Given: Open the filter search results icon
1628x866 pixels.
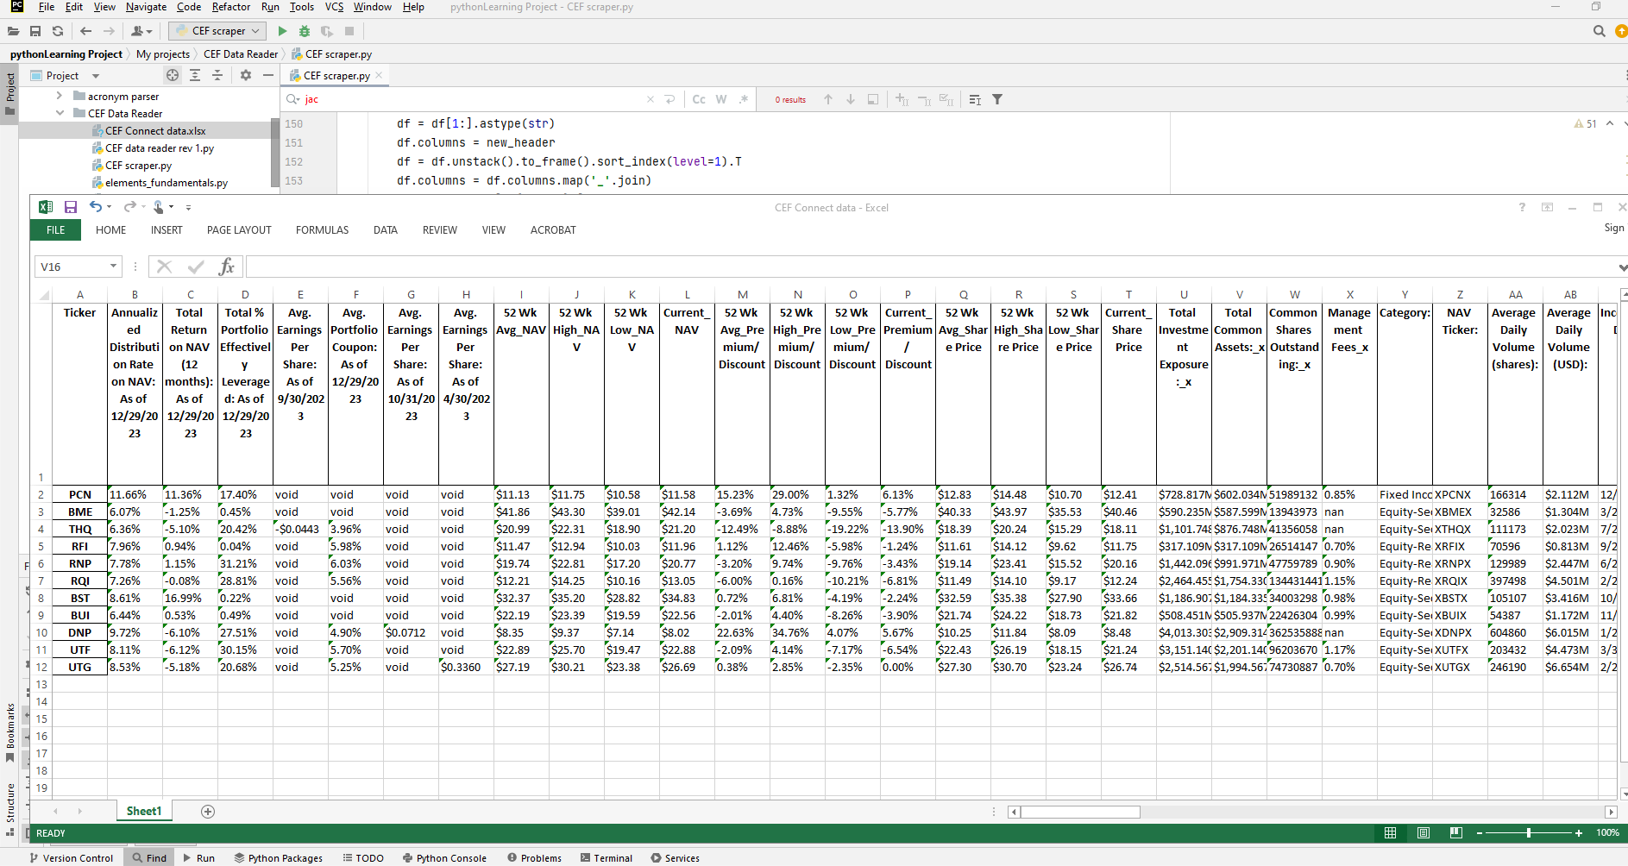Looking at the screenshot, I should click(997, 99).
